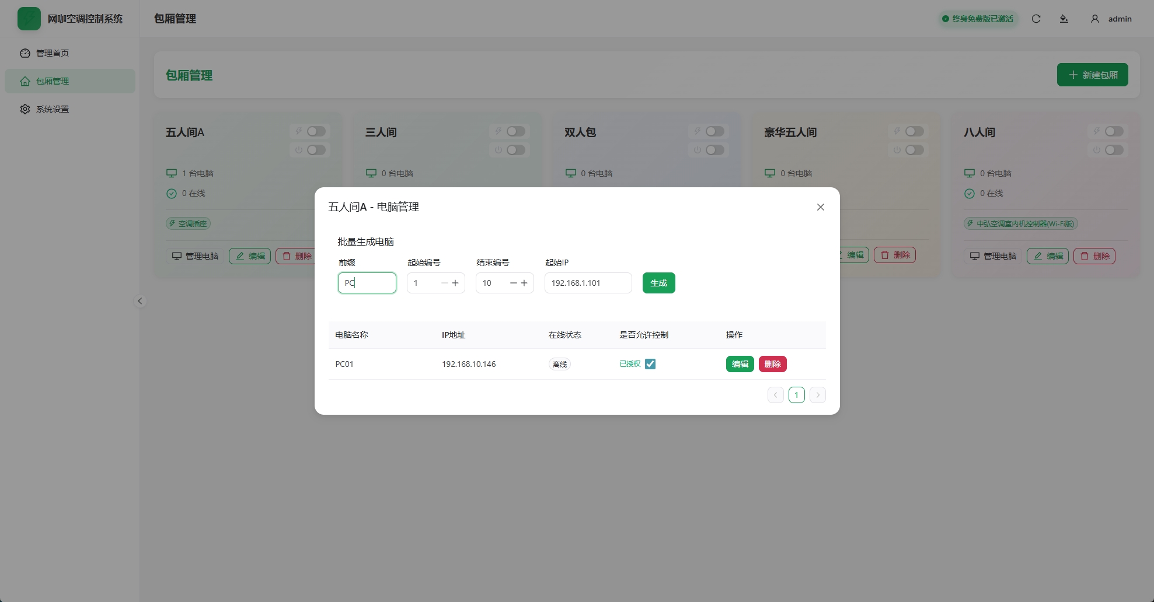The height and width of the screenshot is (602, 1154).
Task: Increase 结束编号 with the plus stepper
Action: click(x=524, y=283)
